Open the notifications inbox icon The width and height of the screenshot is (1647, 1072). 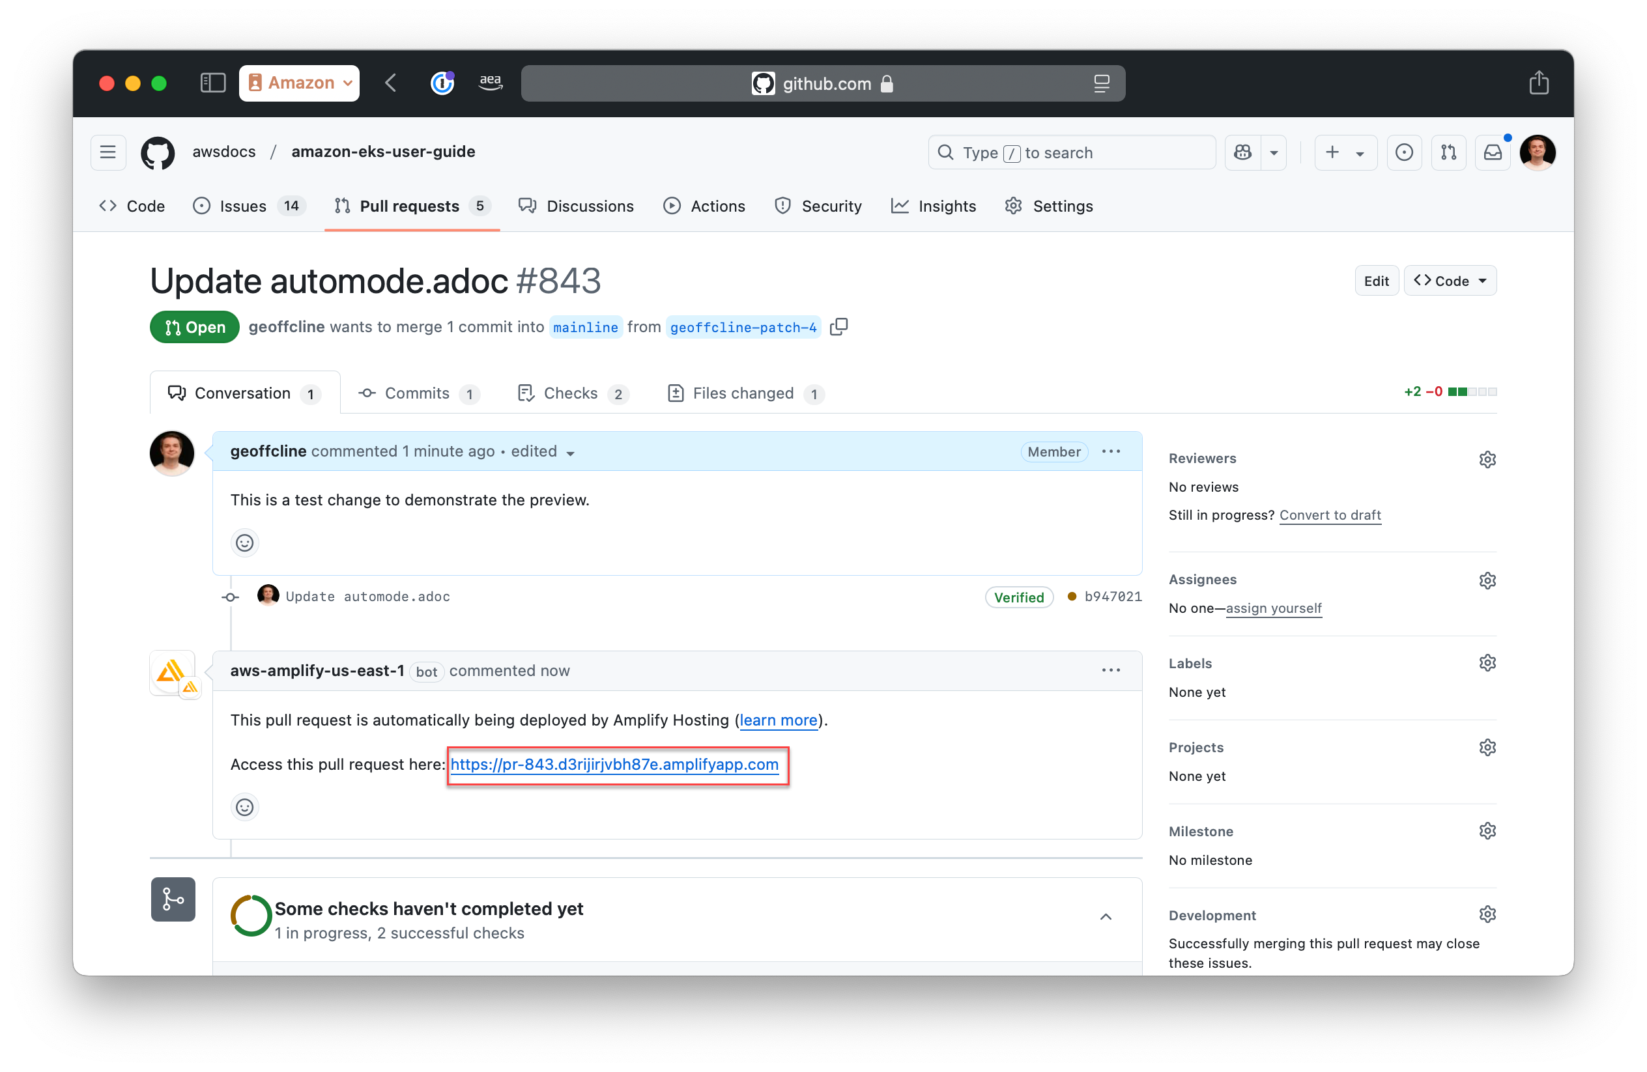coord(1493,152)
